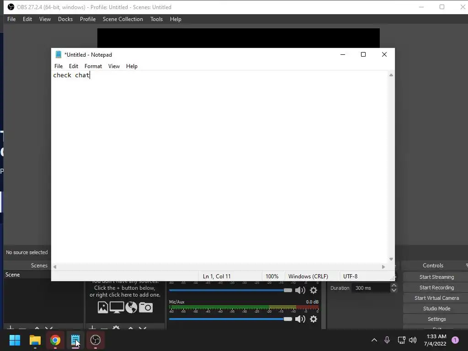Click the microphone tray icon

click(387, 340)
